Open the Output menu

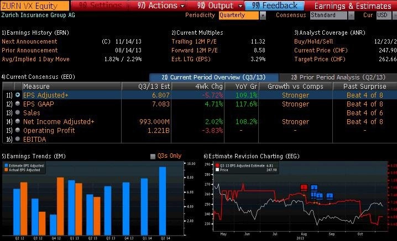(x=220, y=6)
